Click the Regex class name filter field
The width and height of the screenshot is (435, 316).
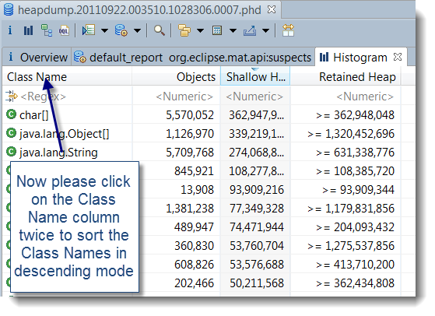(68, 97)
